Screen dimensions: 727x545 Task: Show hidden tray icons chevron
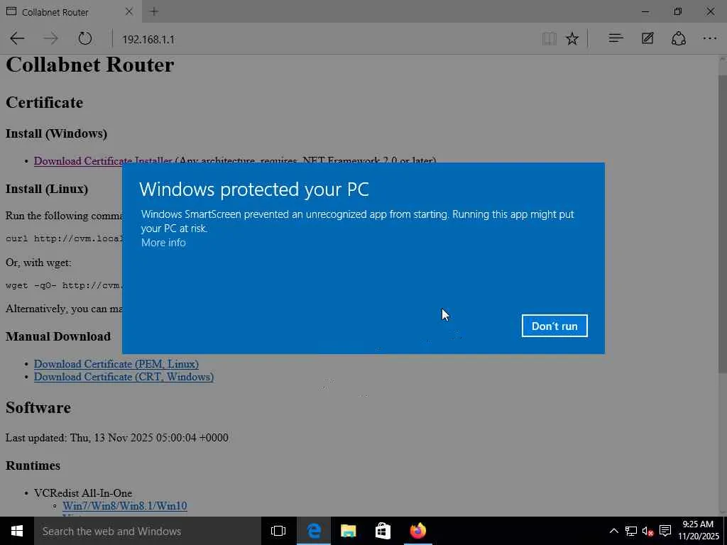click(x=613, y=531)
